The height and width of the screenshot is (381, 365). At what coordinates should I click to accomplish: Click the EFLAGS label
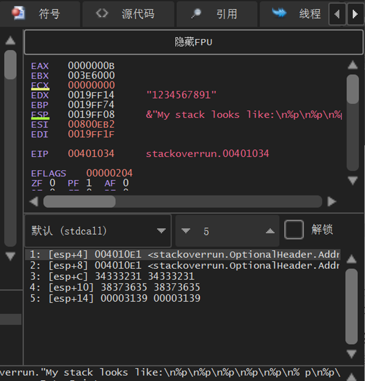pos(49,173)
